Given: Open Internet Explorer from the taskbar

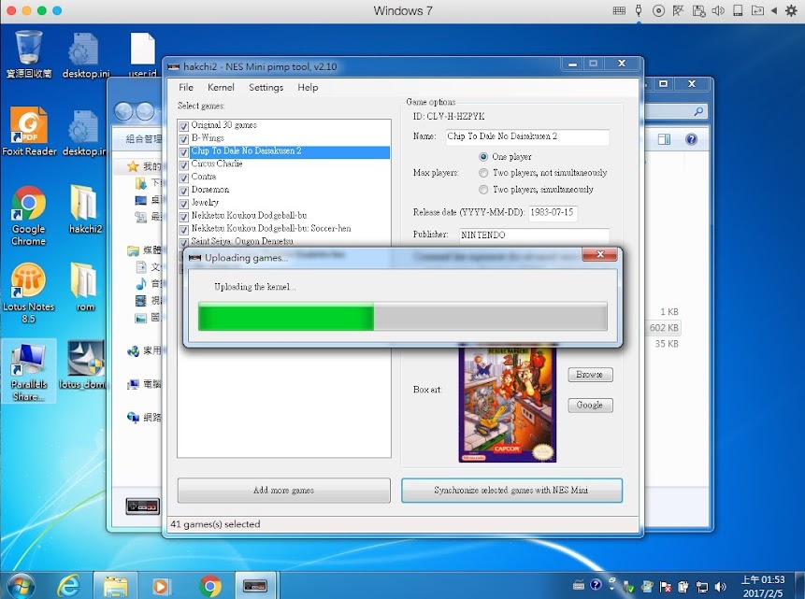Looking at the screenshot, I should coord(68,586).
